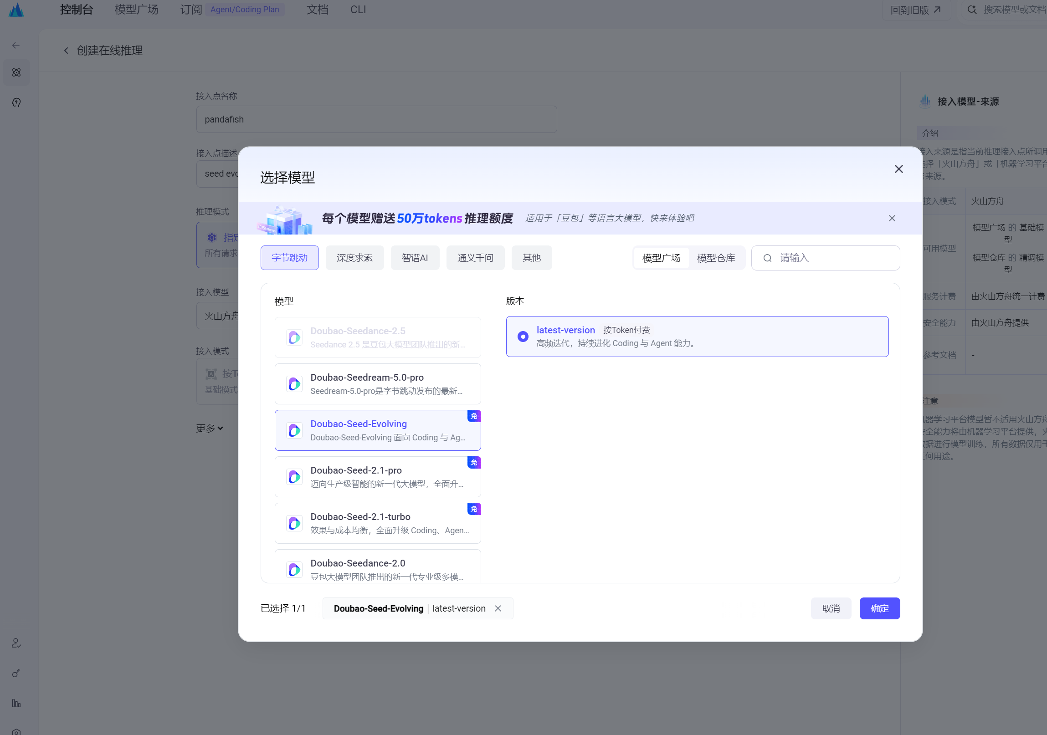
Task: Click the 免 badge on Doubao-Seed-2.1-pro card
Action: point(474,463)
